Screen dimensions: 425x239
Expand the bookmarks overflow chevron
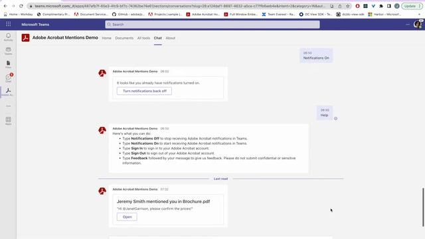pyautogui.click(x=419, y=15)
